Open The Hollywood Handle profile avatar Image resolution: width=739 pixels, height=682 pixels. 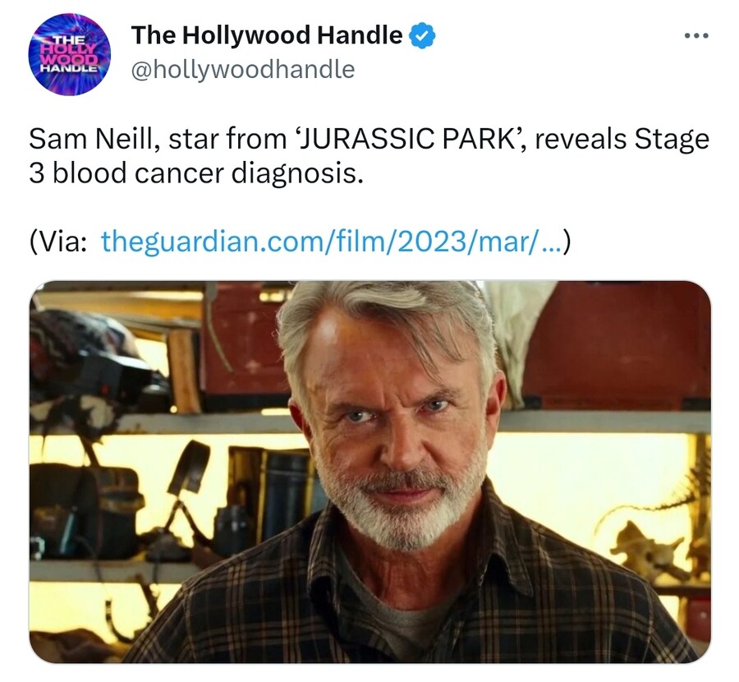pos(70,54)
